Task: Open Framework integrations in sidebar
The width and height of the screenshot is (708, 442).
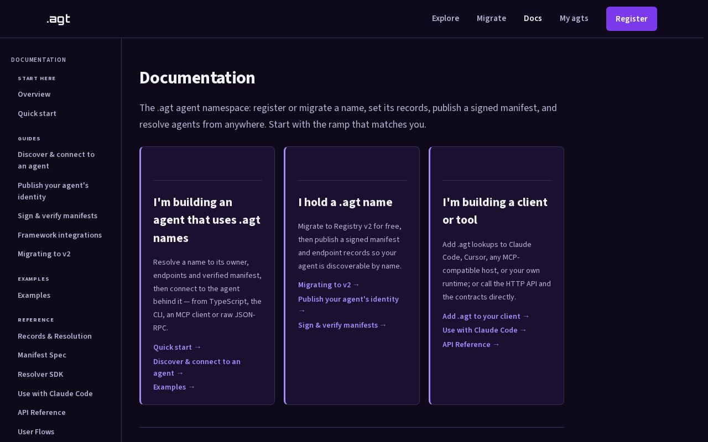Action: (x=60, y=235)
